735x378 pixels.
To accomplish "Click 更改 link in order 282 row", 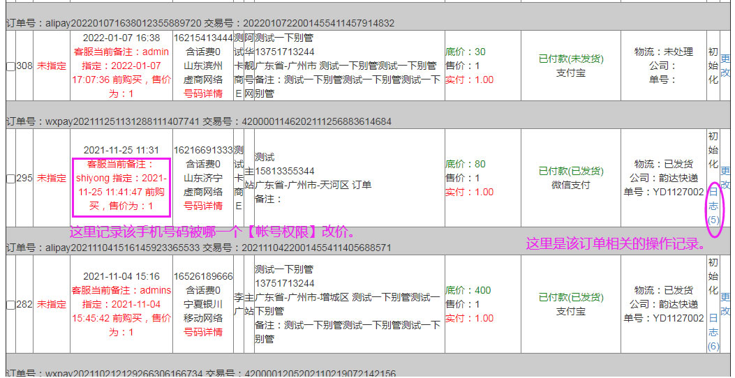I will 725,304.
